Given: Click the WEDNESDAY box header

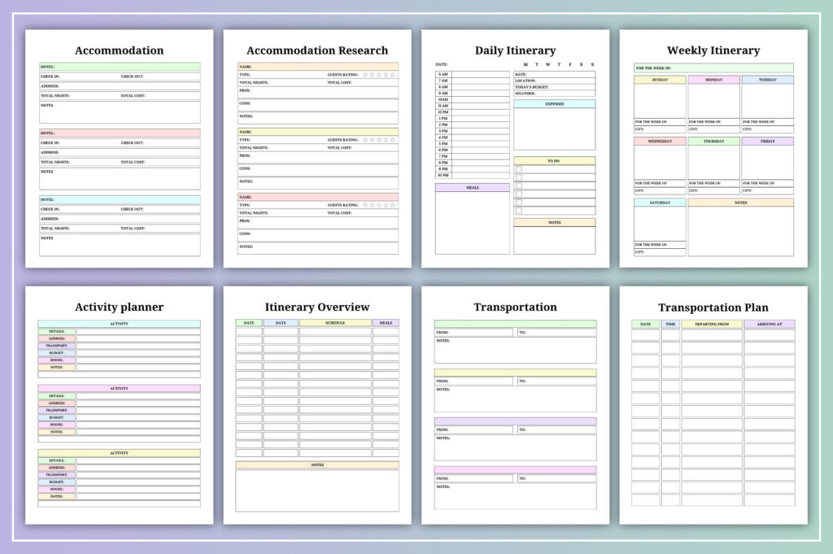Looking at the screenshot, I should 660,142.
